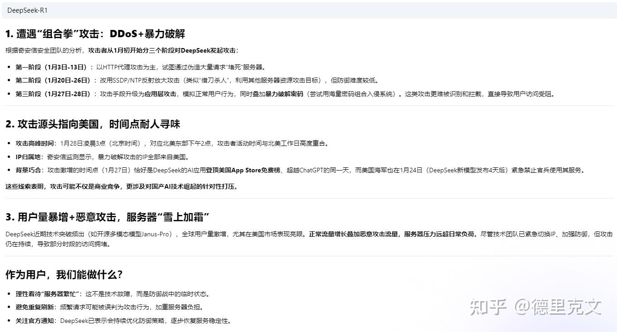This screenshot has width=617, height=332.
Task: Click the bold phrase '暴力破解密码'
Action: (284, 94)
